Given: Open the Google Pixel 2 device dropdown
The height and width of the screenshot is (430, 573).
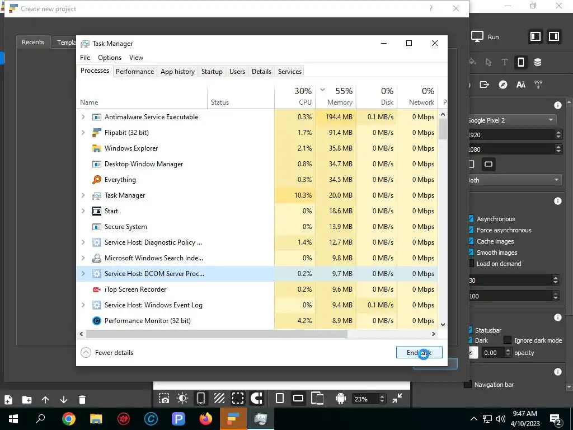Looking at the screenshot, I should tap(513, 120).
